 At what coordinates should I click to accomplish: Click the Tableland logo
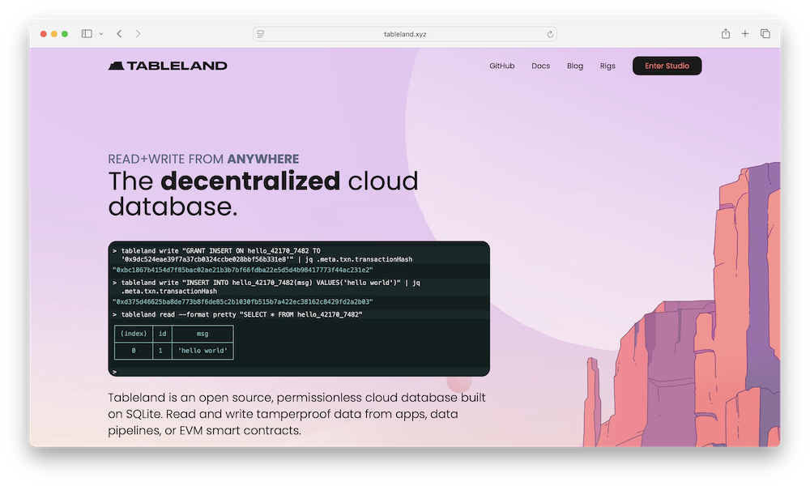click(x=168, y=66)
